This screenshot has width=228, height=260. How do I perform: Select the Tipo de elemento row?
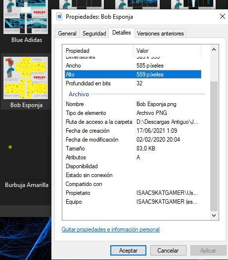[133, 113]
